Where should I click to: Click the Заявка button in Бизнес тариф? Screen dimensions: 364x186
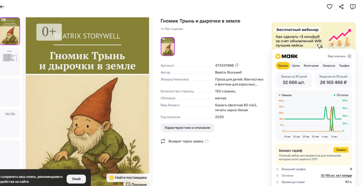(341, 150)
